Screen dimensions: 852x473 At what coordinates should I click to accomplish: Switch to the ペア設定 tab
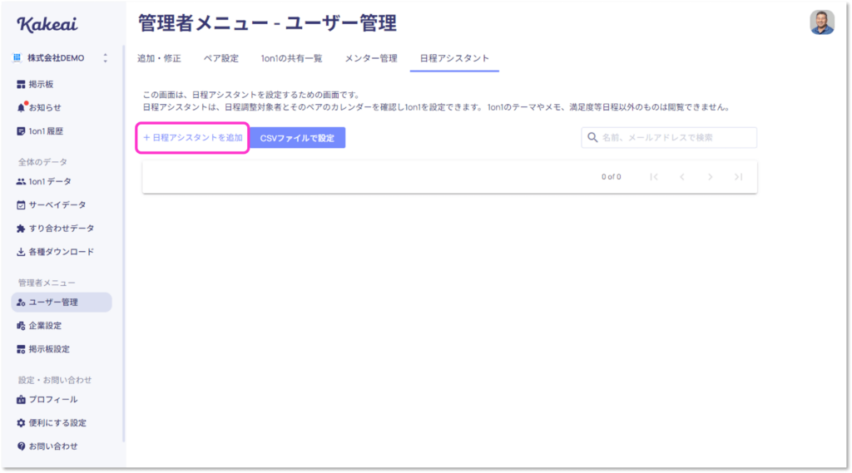[221, 58]
